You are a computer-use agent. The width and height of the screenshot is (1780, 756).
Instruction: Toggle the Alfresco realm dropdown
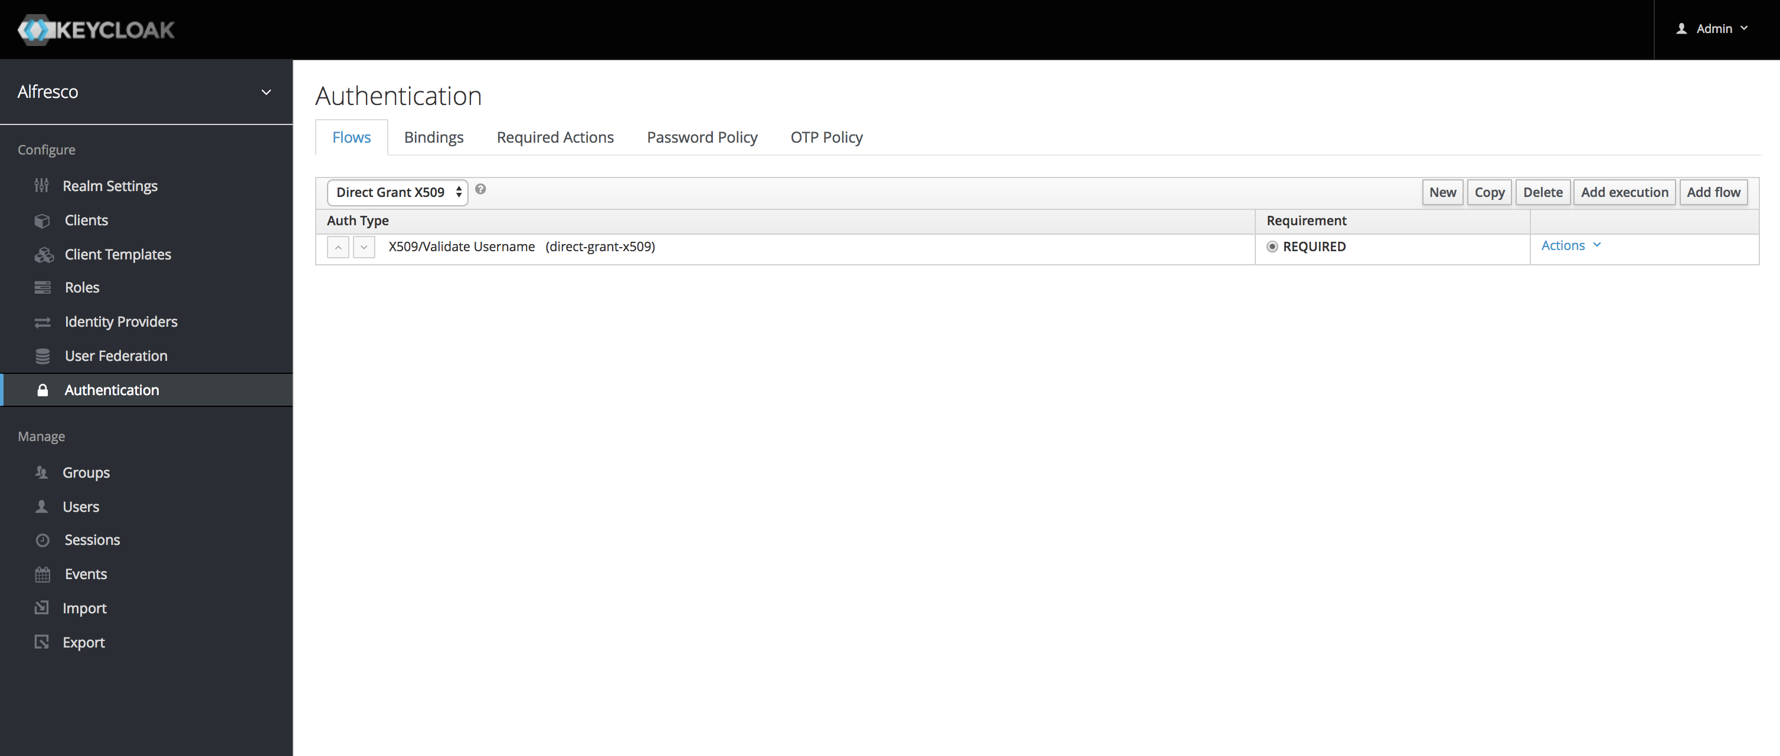tap(266, 91)
